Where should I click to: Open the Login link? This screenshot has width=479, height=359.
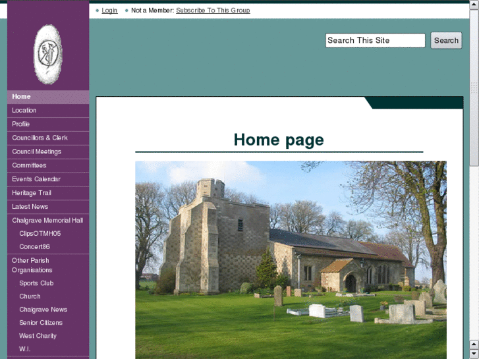[x=109, y=11]
